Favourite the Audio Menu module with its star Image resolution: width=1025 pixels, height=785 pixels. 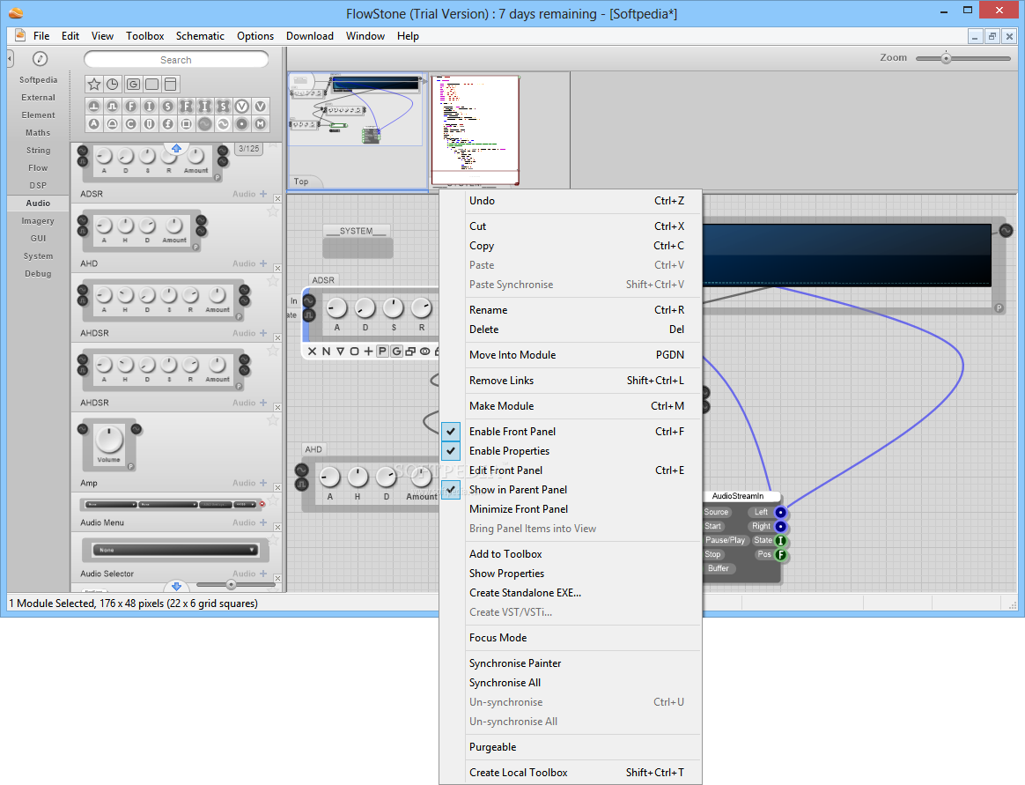tap(273, 500)
